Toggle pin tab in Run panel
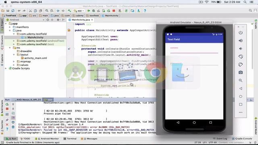This screenshot has height=145, width=258. click(x=7, y=120)
